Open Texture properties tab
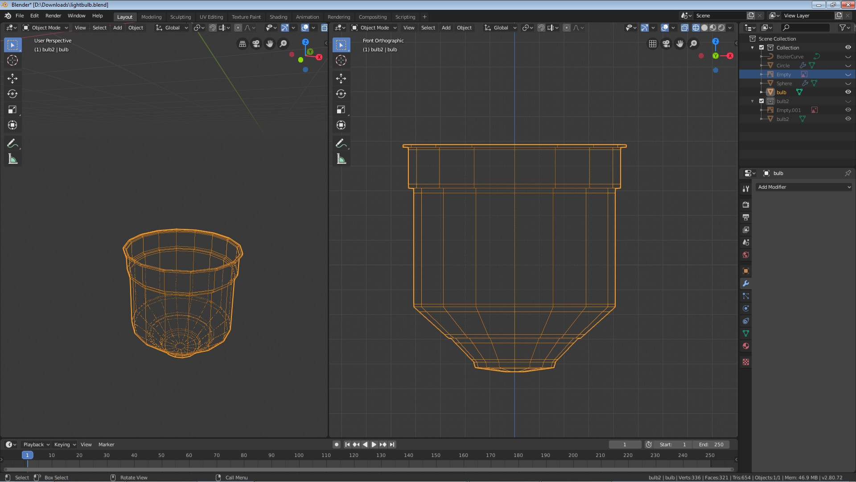The width and height of the screenshot is (856, 482). 746,362
